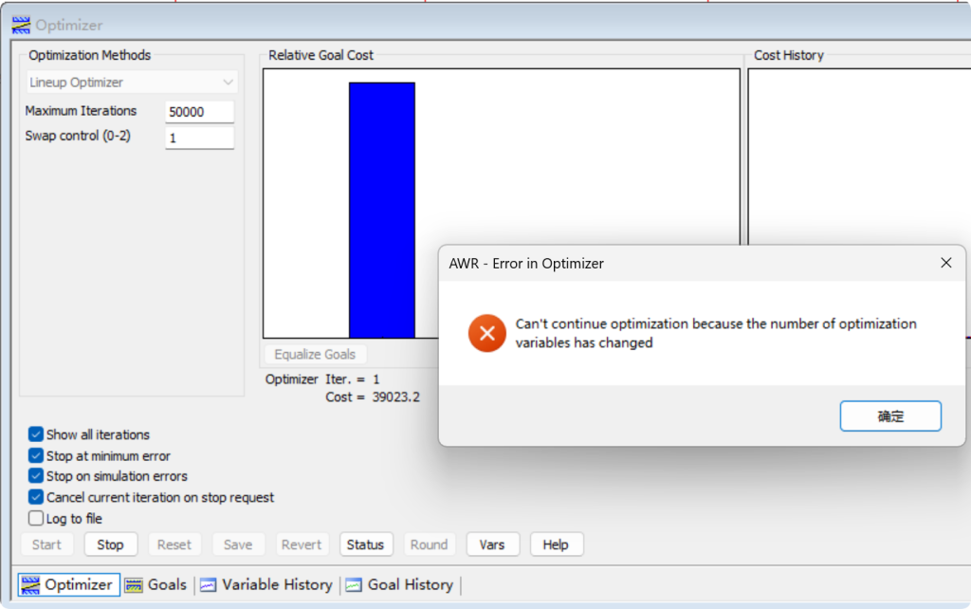Screen dimensions: 971x609
Task: Click the Maximum Iterations input field
Action: [199, 111]
